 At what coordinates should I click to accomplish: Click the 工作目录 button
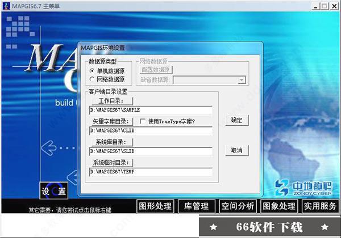[x=112, y=101]
